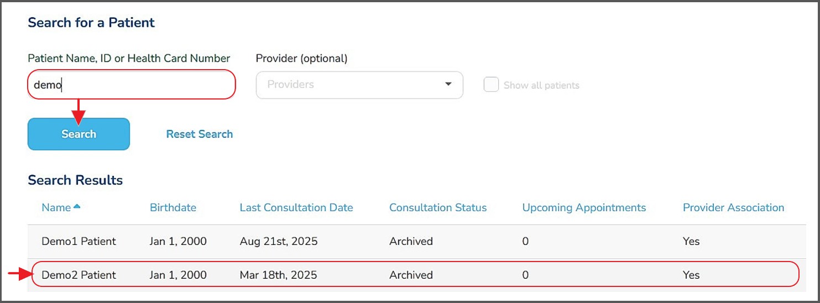Sort by Upcoming Appointments header
Screen dimensions: 820x303
(x=584, y=208)
